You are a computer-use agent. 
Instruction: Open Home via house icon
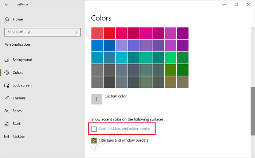(x=7, y=19)
